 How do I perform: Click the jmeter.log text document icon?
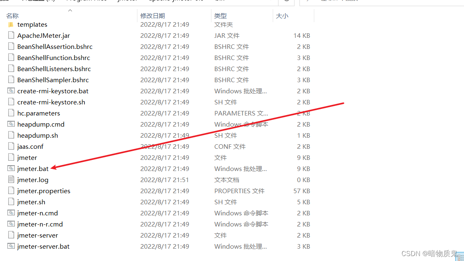click(11, 180)
